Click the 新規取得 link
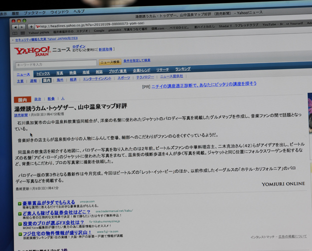Screen dimensions: 312x251 coord(105,49)
